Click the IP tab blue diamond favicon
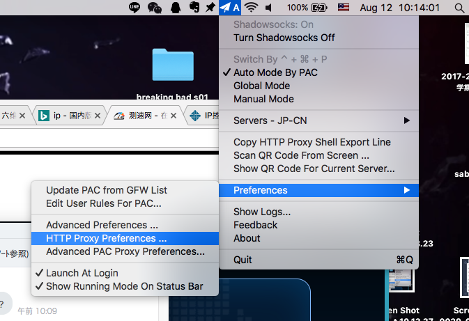Image resolution: width=469 pixels, height=321 pixels. (x=195, y=116)
